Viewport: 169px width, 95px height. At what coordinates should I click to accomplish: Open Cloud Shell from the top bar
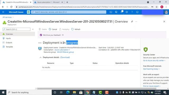tap(111, 12)
